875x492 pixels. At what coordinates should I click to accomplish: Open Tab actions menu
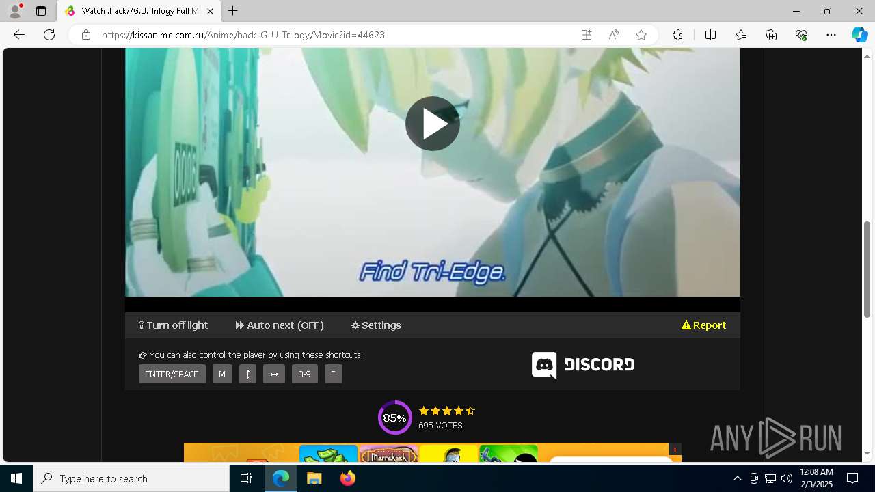[x=41, y=11]
